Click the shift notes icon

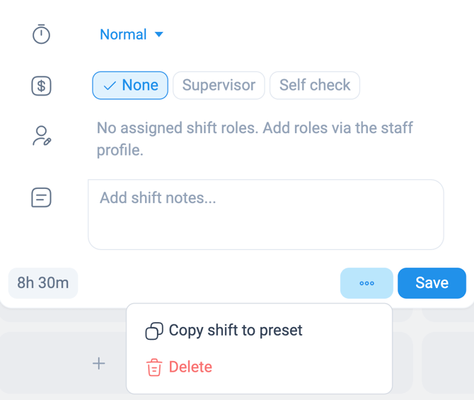tap(41, 198)
